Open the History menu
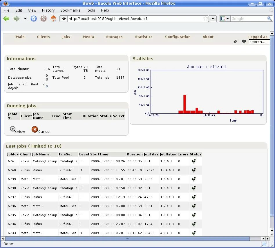This screenshot has width=275, height=248. coord(48,10)
